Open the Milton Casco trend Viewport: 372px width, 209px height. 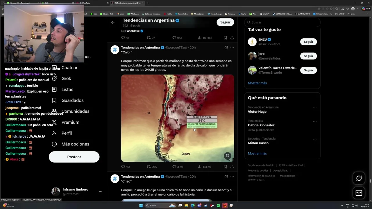click(258, 143)
